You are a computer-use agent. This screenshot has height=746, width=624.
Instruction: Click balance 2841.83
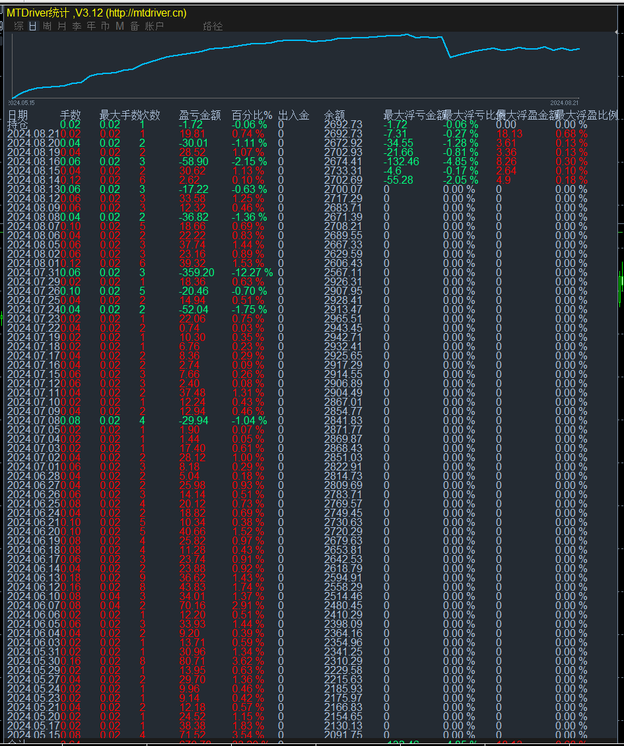click(343, 421)
